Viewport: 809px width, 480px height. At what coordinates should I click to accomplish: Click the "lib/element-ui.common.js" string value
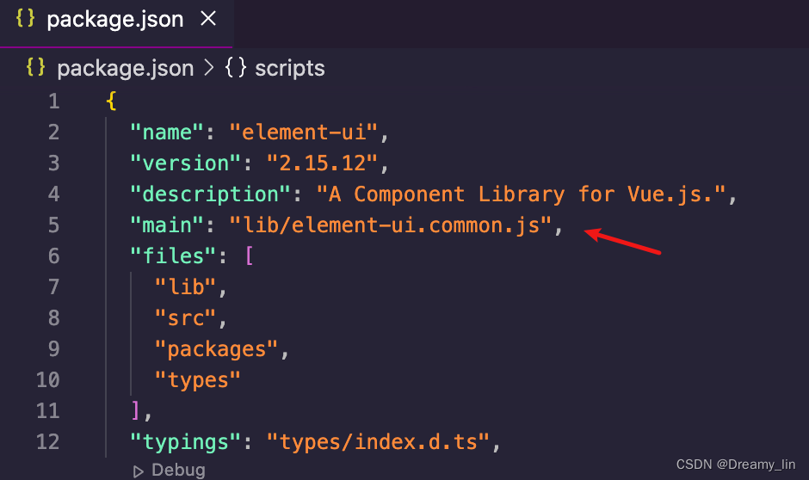(x=389, y=225)
